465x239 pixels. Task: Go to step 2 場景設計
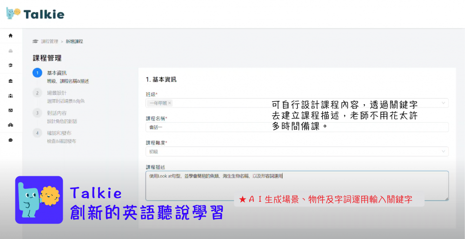pos(57,93)
